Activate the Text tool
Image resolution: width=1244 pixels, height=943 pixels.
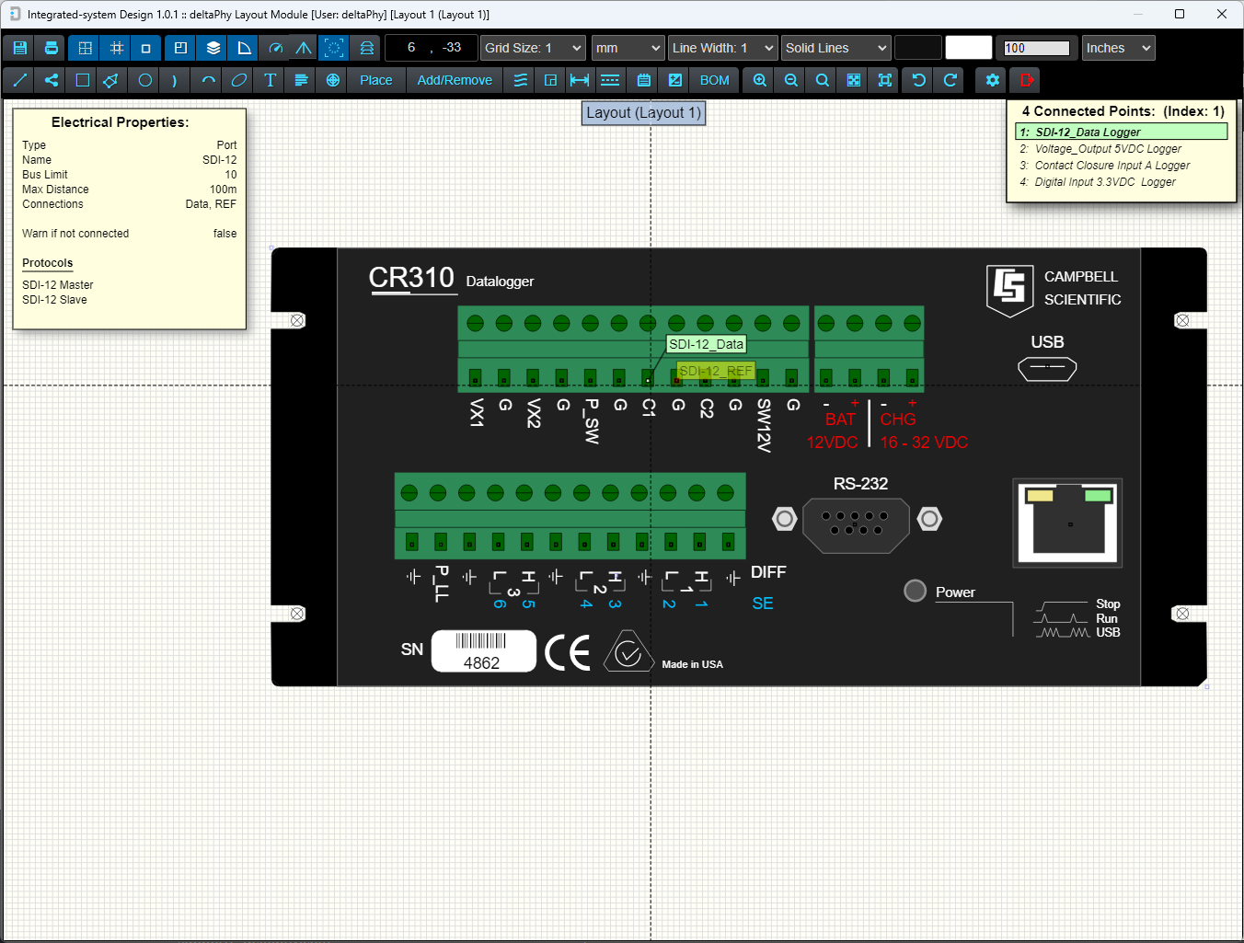(x=270, y=80)
